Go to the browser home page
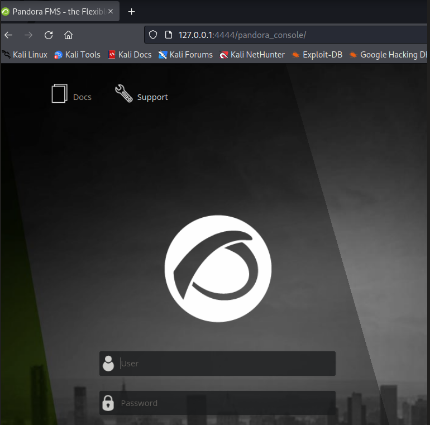Screen dimensions: 430x425 [x=68, y=35]
